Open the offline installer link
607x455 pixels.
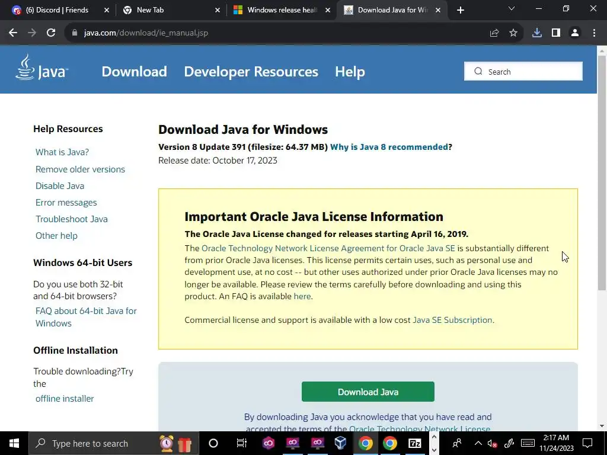point(65,399)
